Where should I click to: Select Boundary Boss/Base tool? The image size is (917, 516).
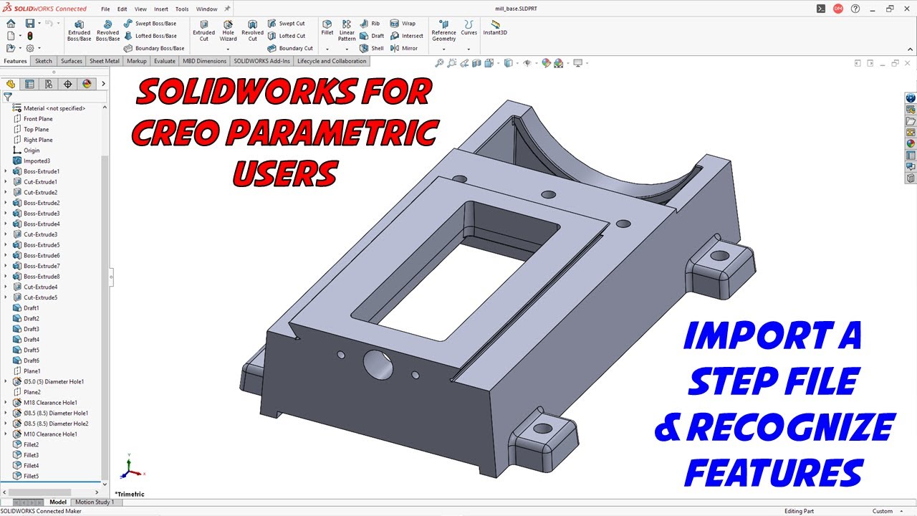(x=154, y=48)
